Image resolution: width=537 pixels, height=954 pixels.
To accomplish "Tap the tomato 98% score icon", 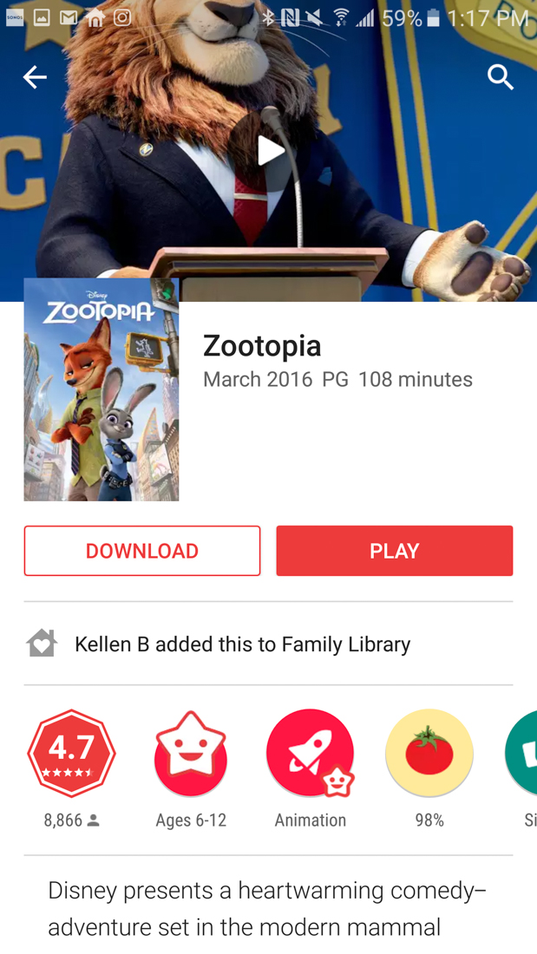I will click(429, 753).
